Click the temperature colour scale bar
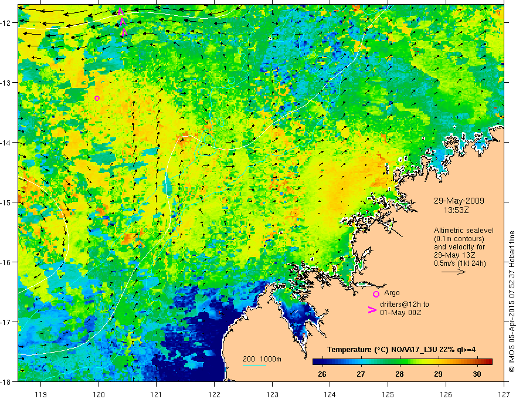The width and height of the screenshot is (516, 399). (x=402, y=361)
